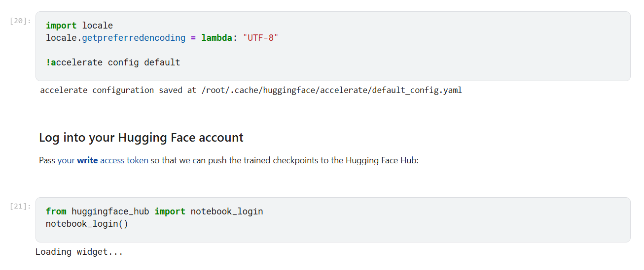Click the "Log into your Hugging Face account" heading

pos(141,138)
